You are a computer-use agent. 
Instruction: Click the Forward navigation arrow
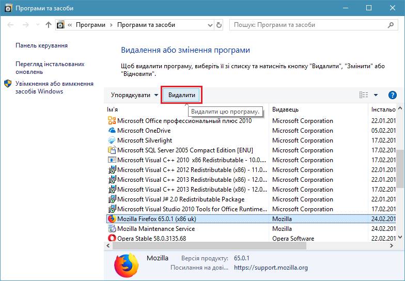point(26,25)
